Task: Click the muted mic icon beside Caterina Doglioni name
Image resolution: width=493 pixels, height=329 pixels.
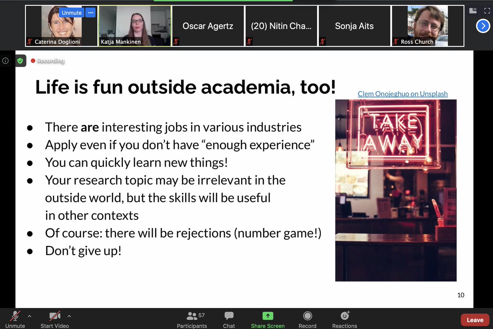Action: pos(30,41)
